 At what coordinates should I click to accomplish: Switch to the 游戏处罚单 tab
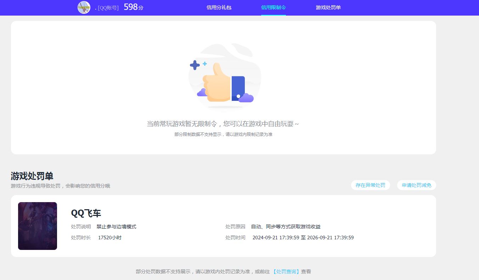[328, 7]
